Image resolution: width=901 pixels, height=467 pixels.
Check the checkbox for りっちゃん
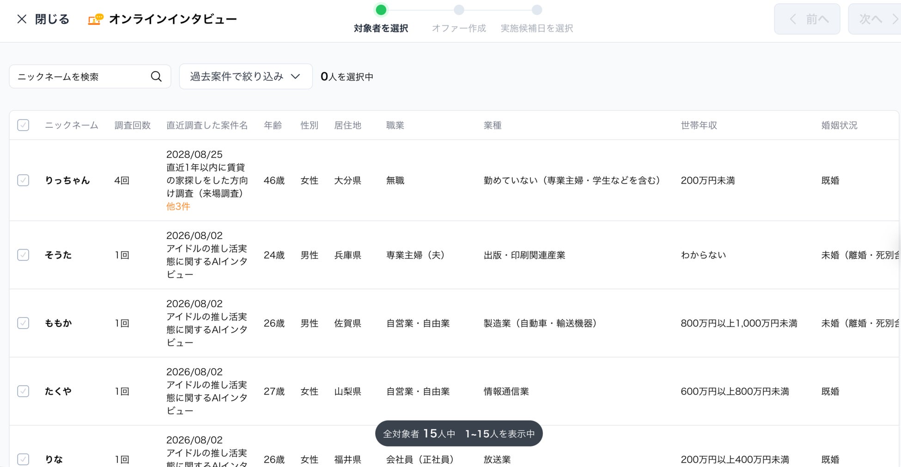(x=23, y=180)
